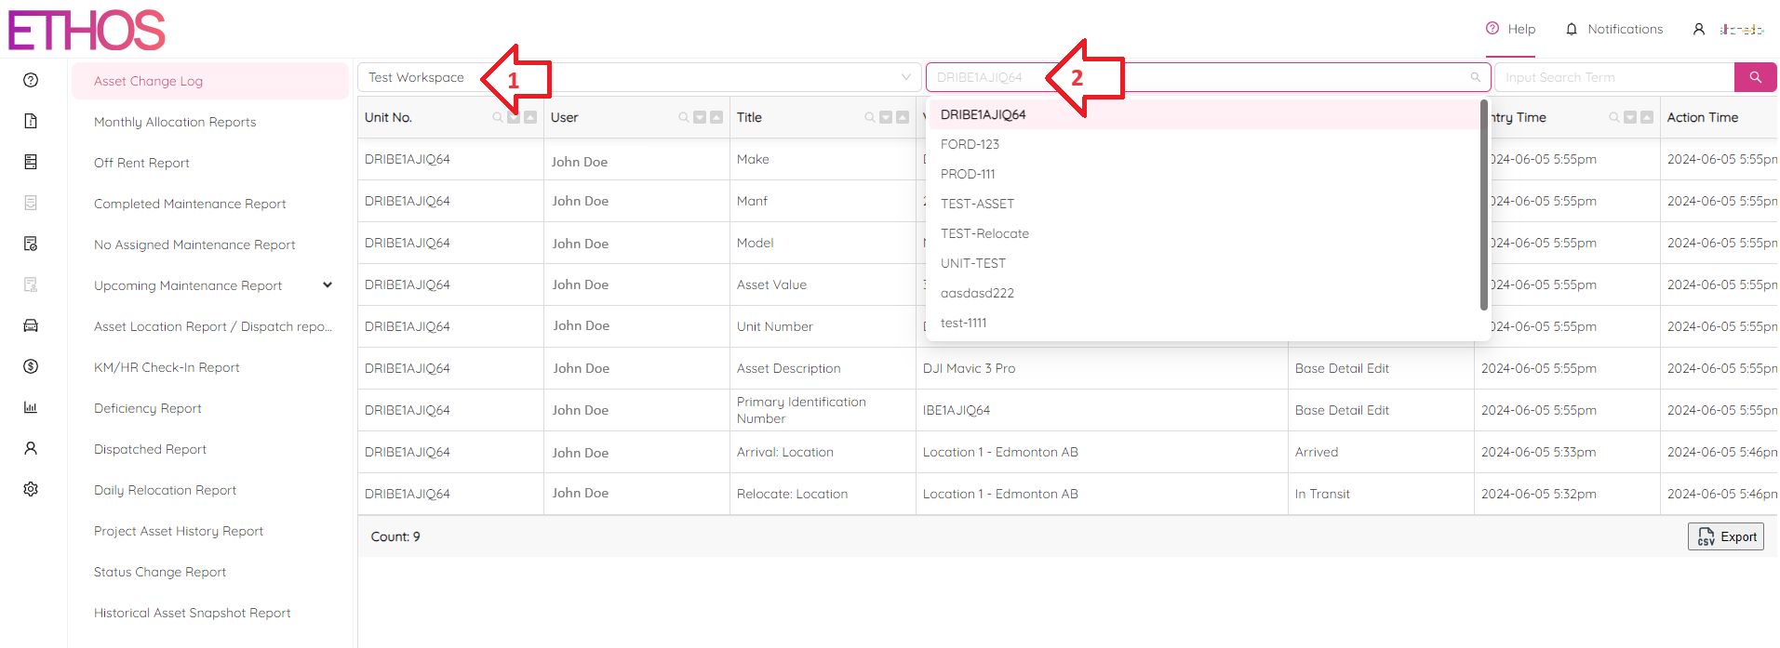1780x648 pixels.
Task: Sort Title column ascending with up arrow
Action: [902, 117]
